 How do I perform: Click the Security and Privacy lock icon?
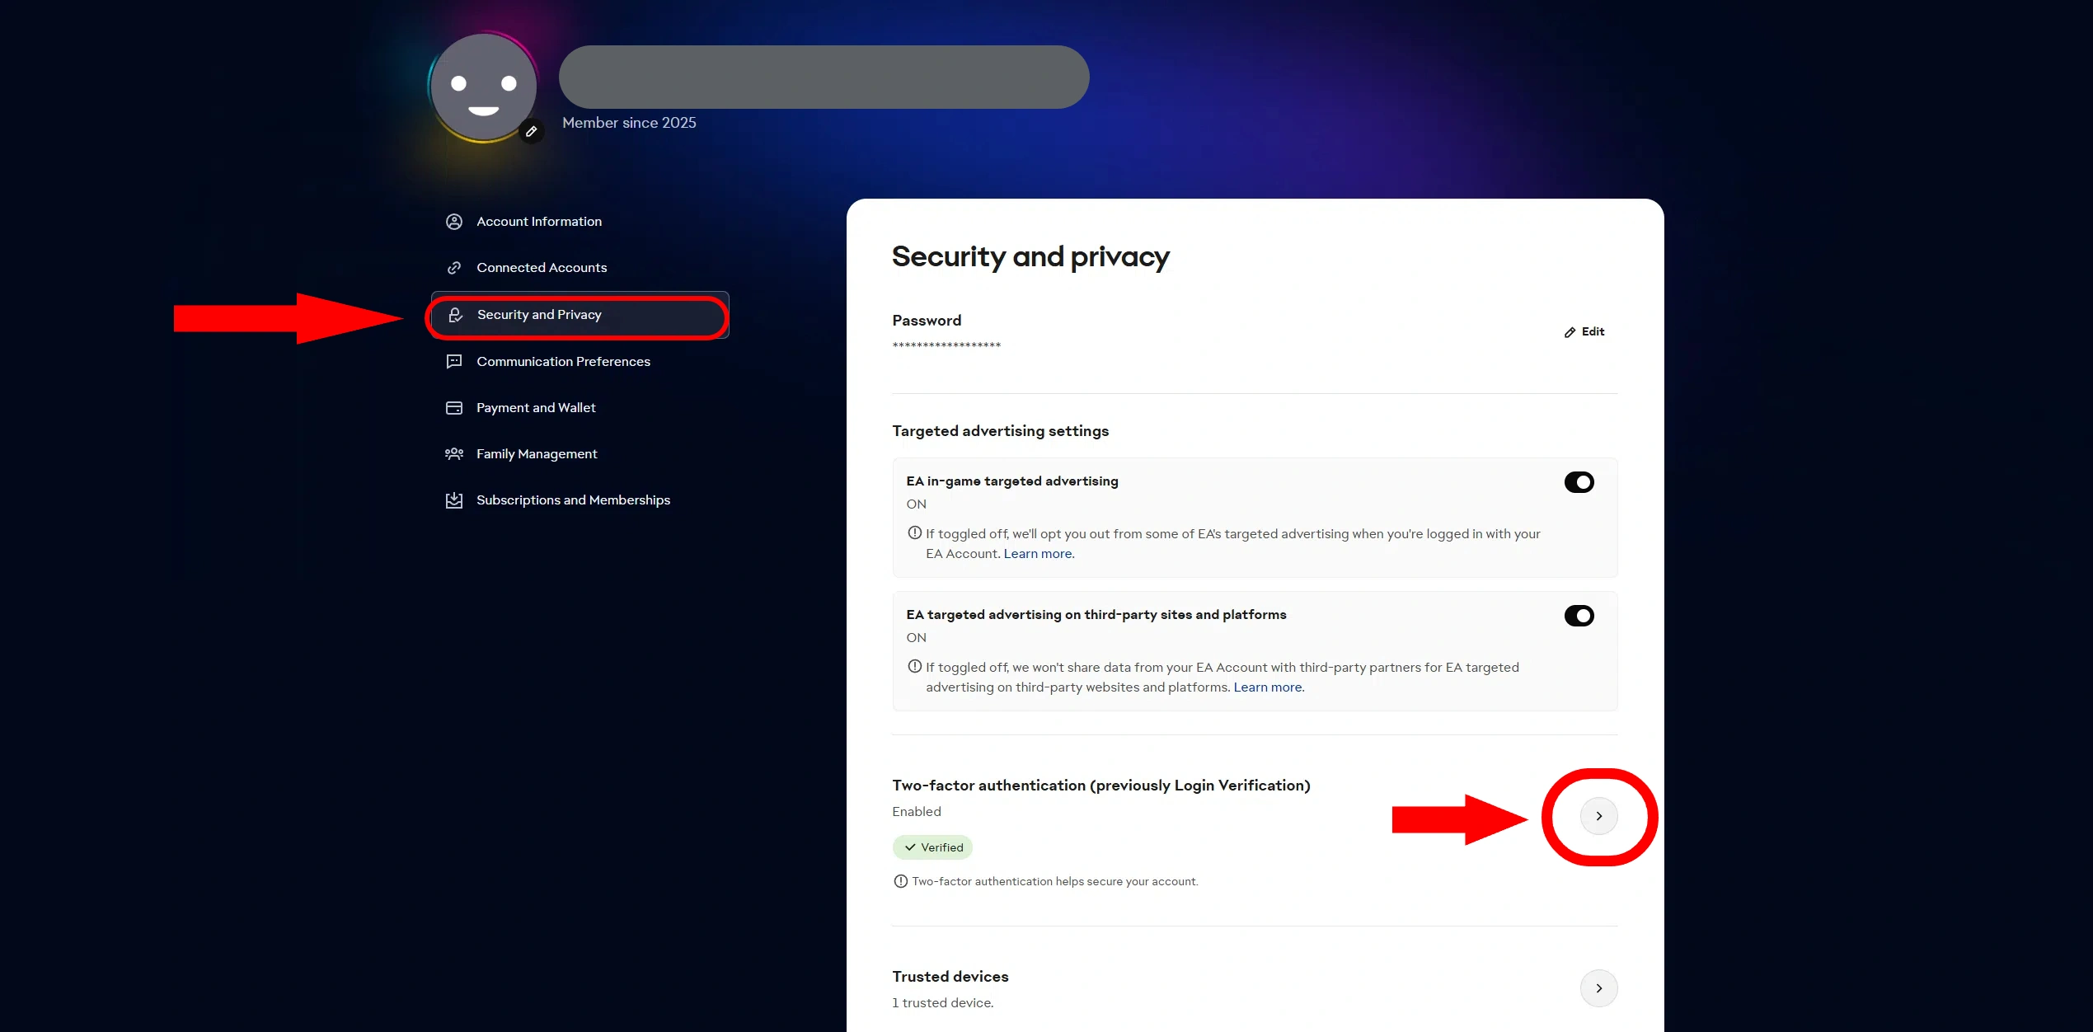(x=455, y=315)
